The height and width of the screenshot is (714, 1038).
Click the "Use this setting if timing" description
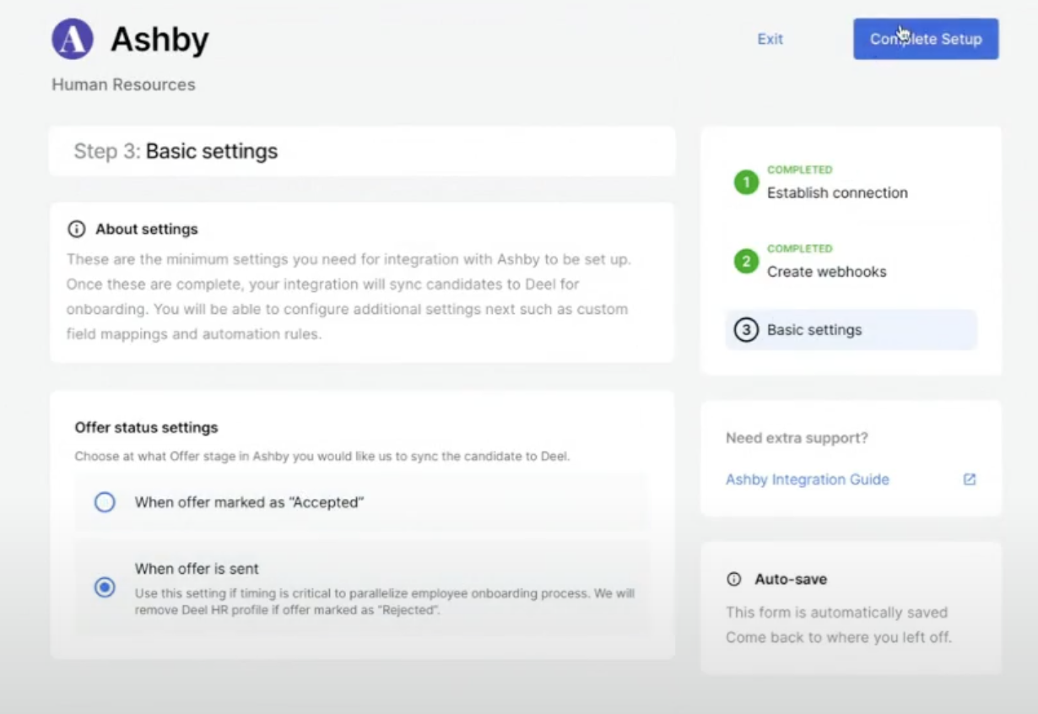click(x=385, y=601)
